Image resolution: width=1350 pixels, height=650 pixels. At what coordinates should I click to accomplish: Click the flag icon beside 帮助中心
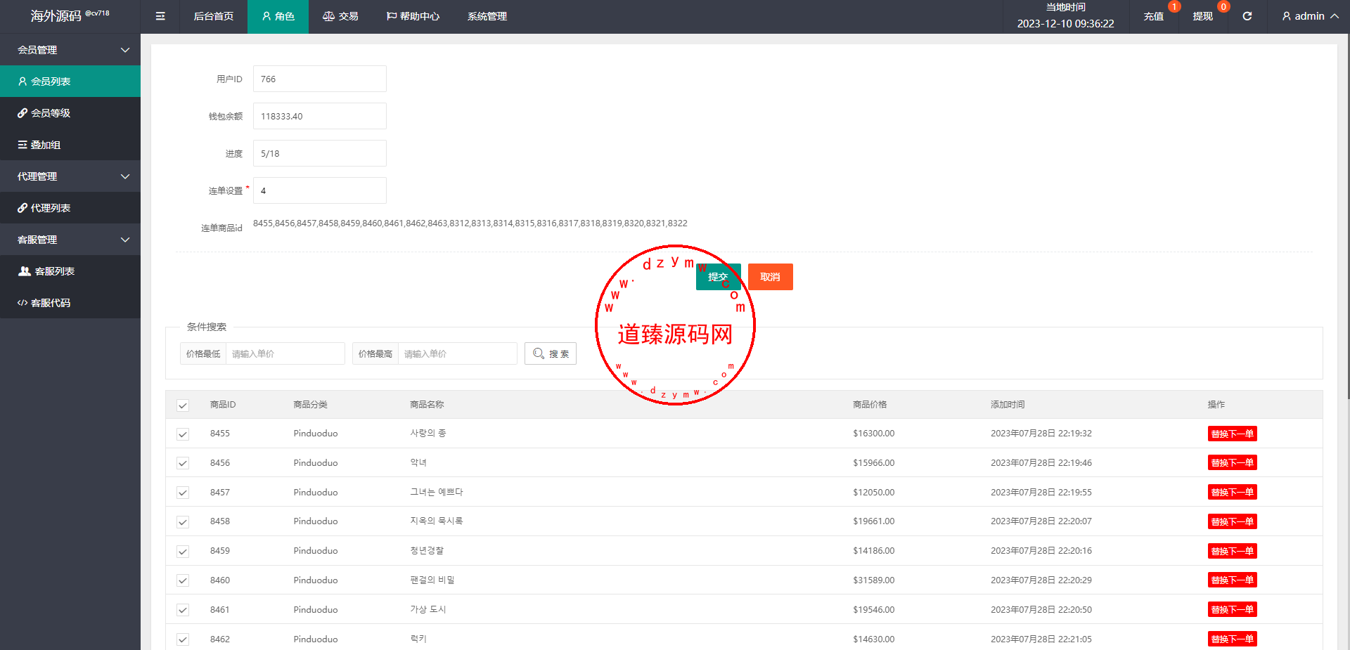392,16
